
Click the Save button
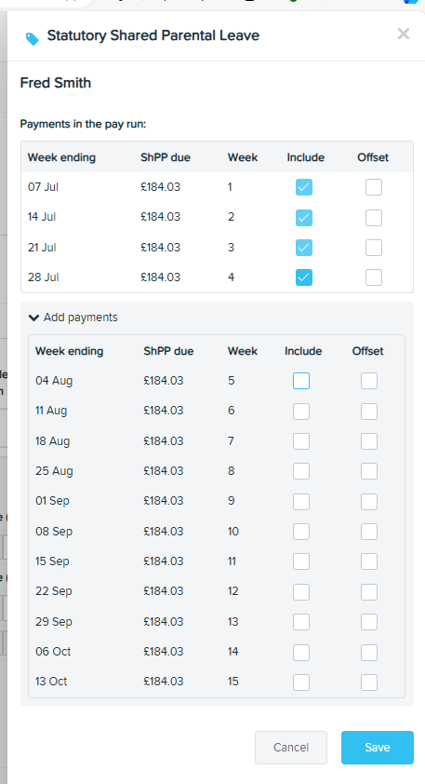pyautogui.click(x=378, y=748)
